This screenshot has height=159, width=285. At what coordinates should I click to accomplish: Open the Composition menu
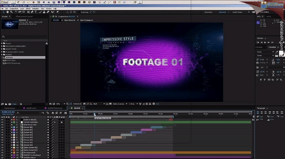coord(14,8)
